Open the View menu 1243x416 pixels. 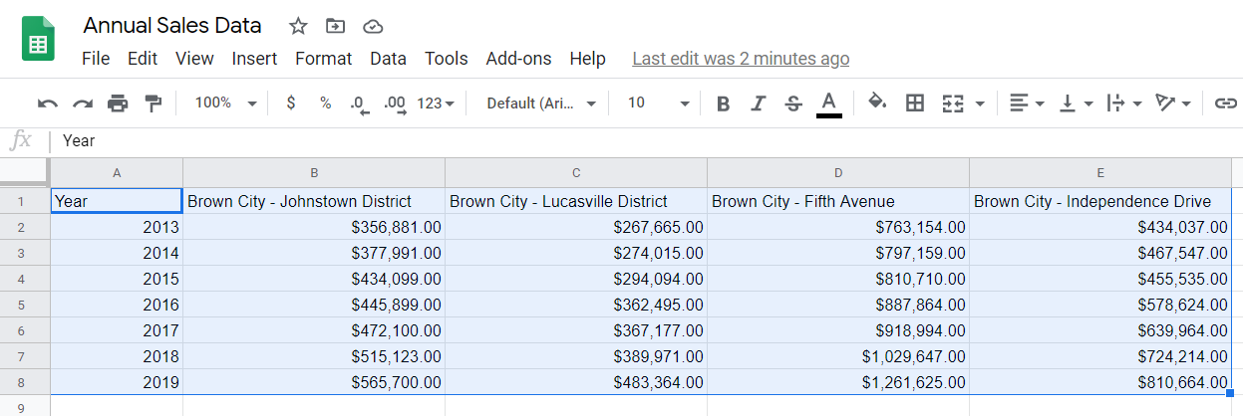click(x=194, y=59)
